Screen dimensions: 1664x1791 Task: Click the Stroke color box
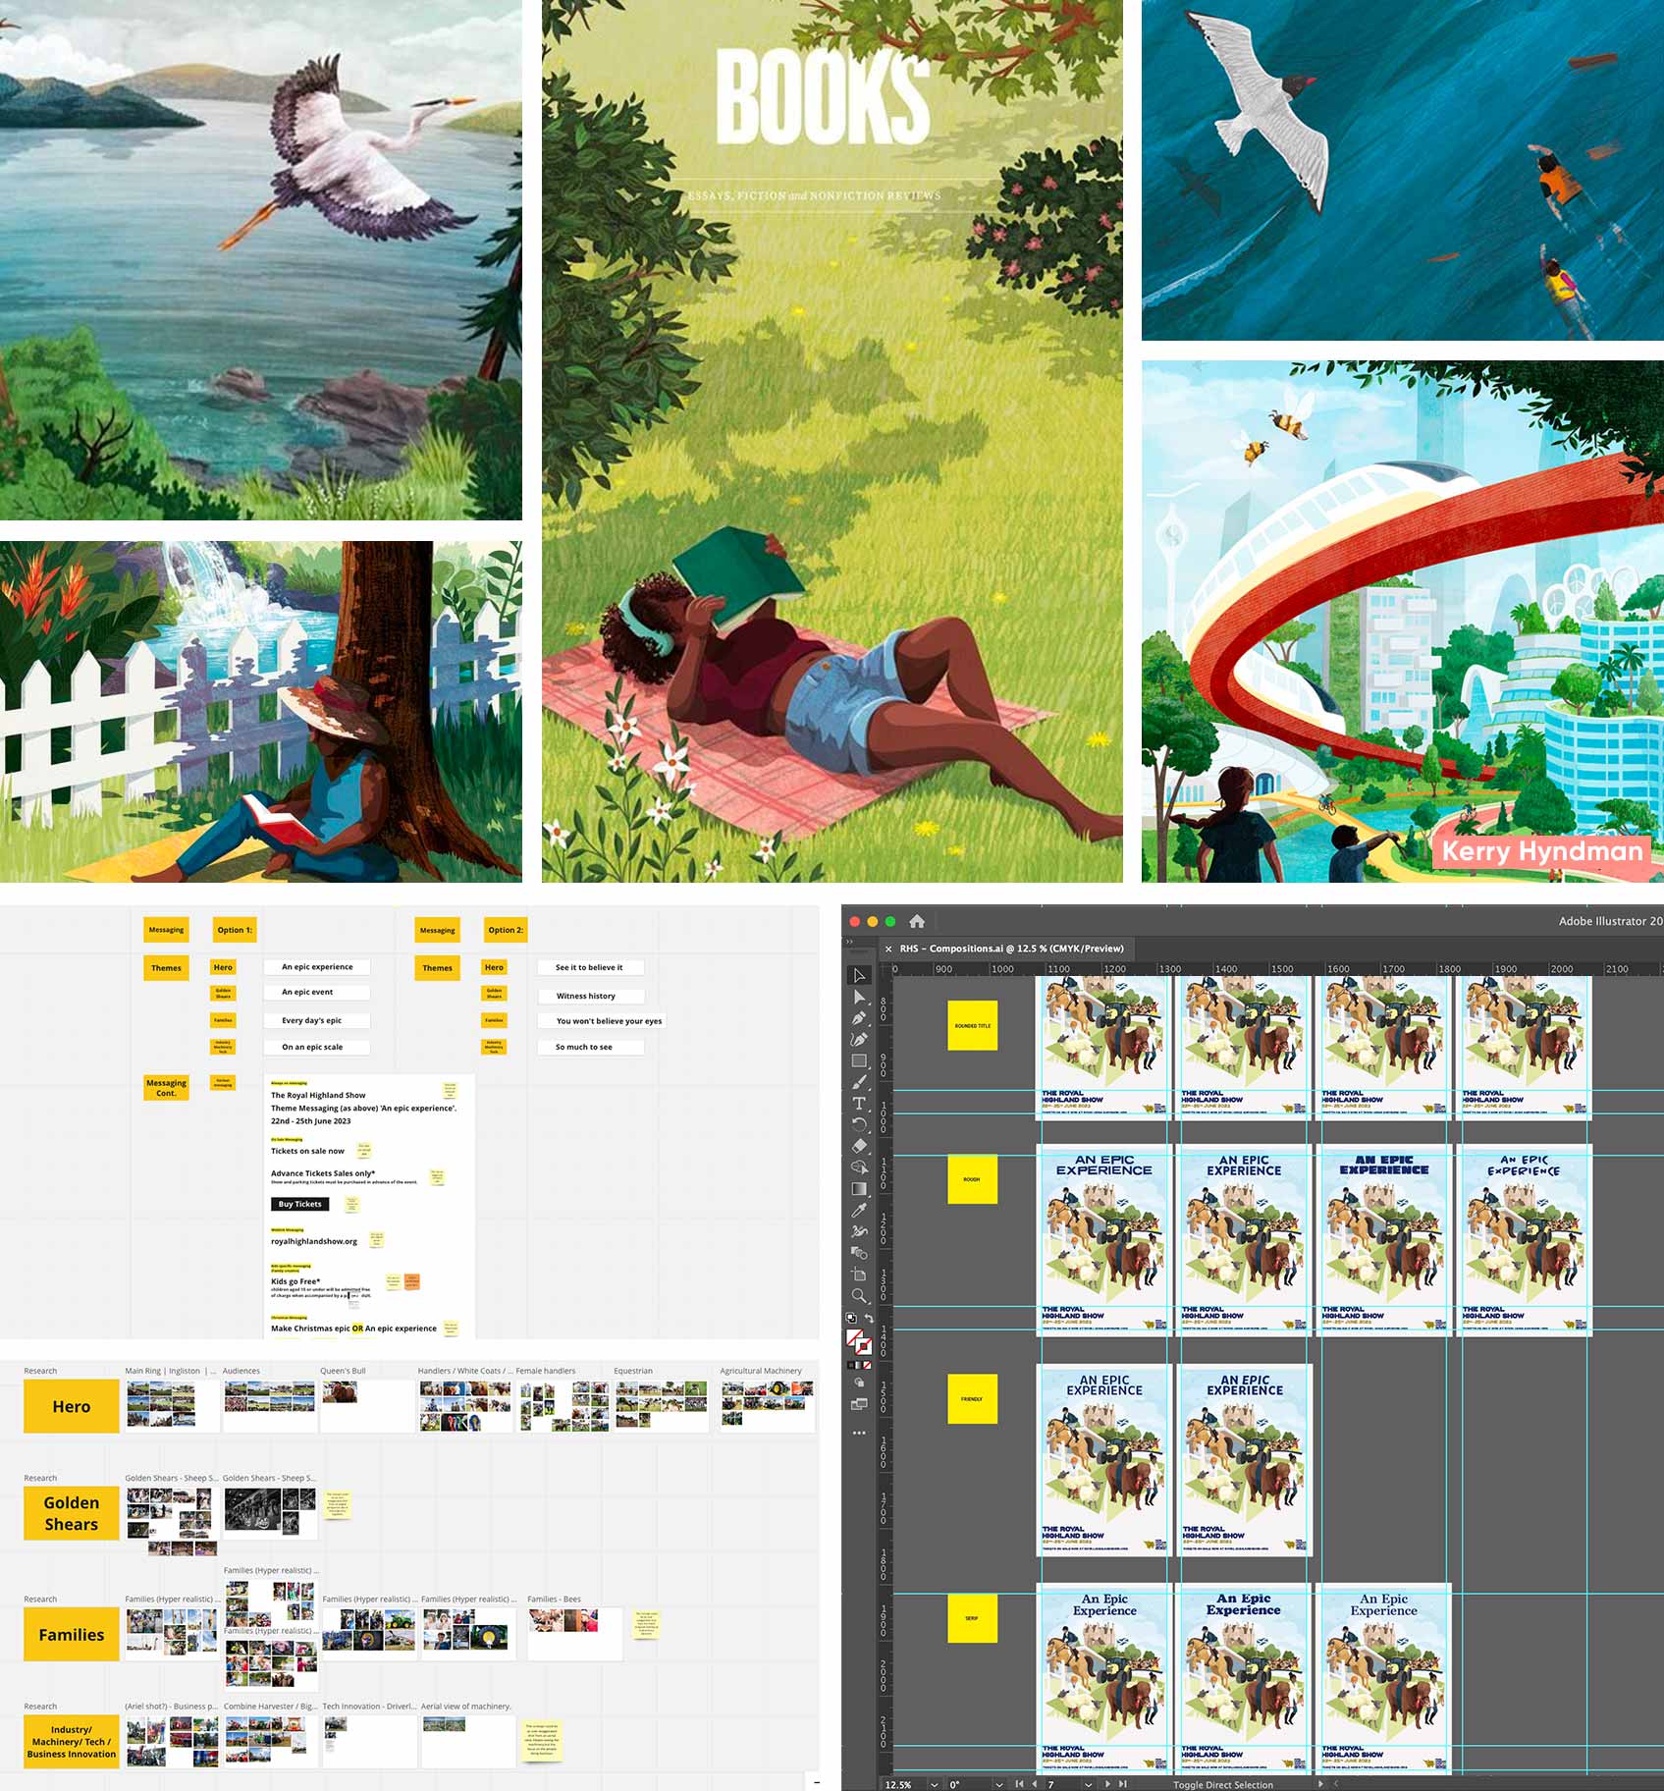(x=864, y=1347)
